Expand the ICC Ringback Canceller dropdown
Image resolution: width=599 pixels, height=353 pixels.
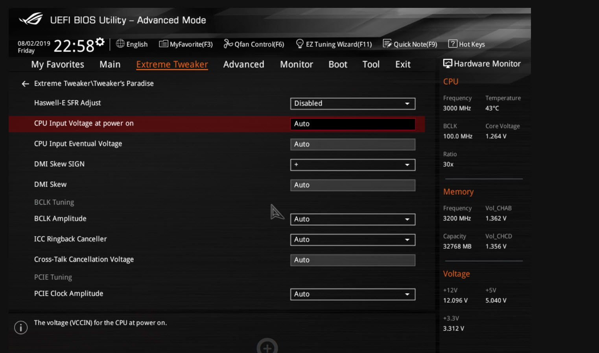(353, 240)
